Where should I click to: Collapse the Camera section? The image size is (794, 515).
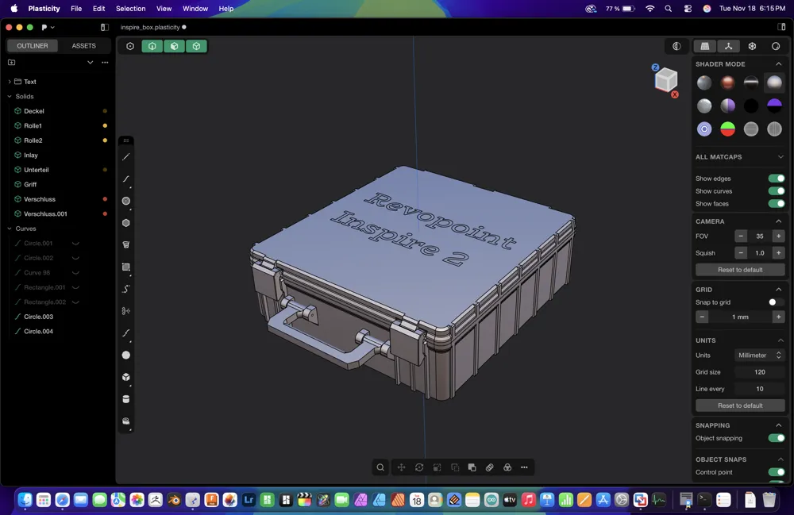click(779, 221)
